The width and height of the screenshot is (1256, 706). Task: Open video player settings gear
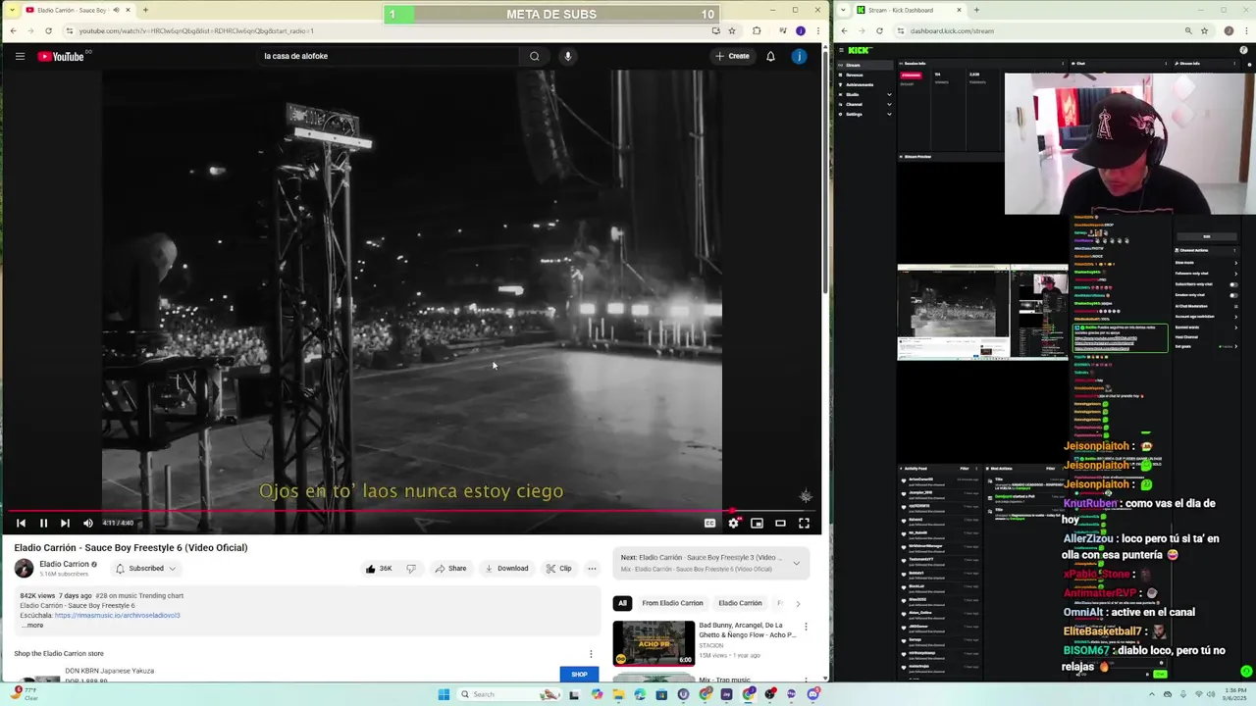click(x=733, y=523)
